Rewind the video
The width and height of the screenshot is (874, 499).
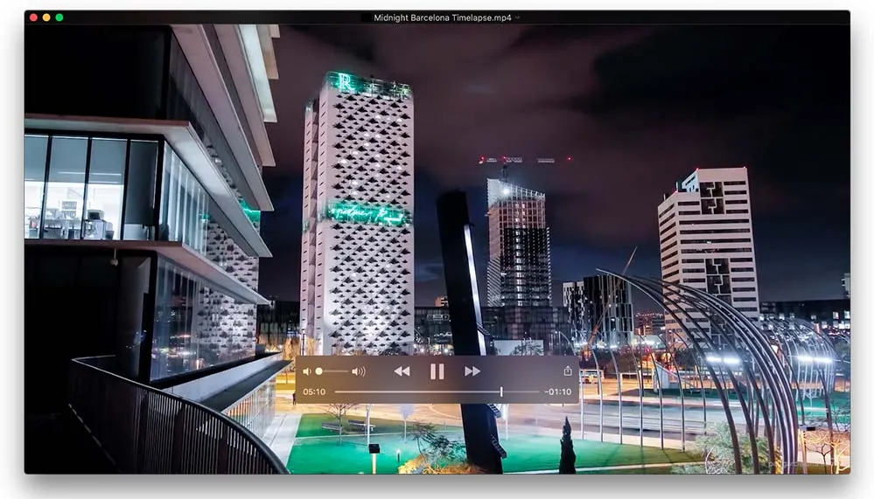click(402, 371)
